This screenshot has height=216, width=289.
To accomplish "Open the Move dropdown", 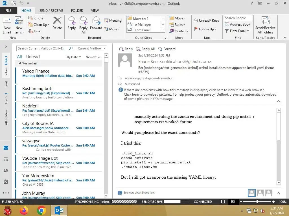I will click(x=178, y=18).
